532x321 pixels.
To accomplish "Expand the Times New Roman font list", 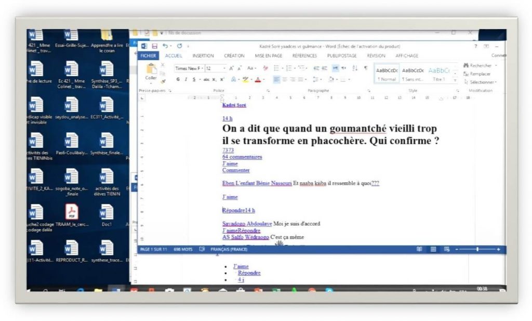I will coord(202,68).
